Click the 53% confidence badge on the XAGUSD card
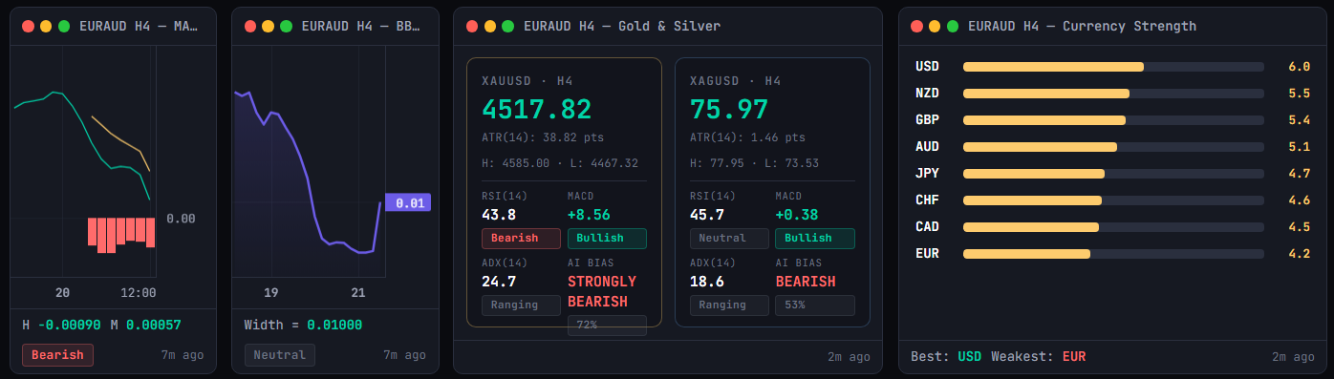 815,305
